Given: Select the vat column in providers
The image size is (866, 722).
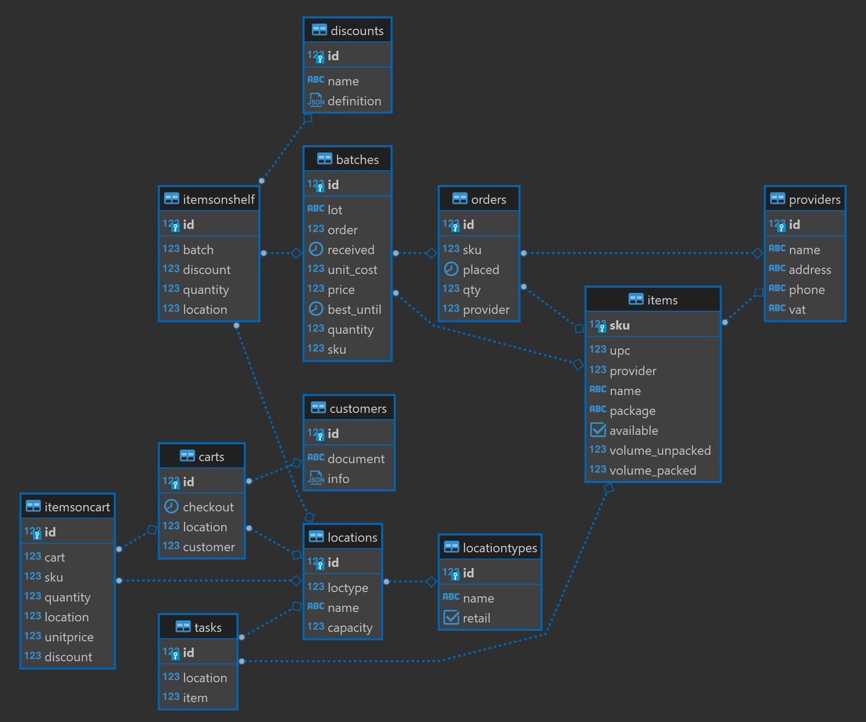Looking at the screenshot, I should pyautogui.click(x=805, y=309).
